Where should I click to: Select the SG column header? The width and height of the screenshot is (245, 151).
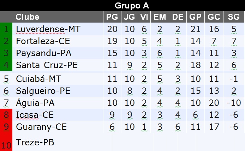pyautogui.click(x=234, y=17)
